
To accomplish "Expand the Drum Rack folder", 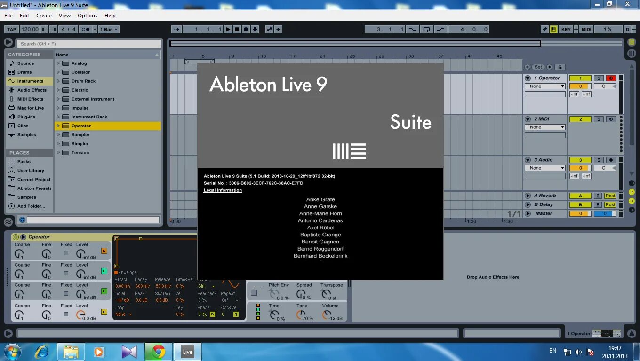I will pos(58,81).
